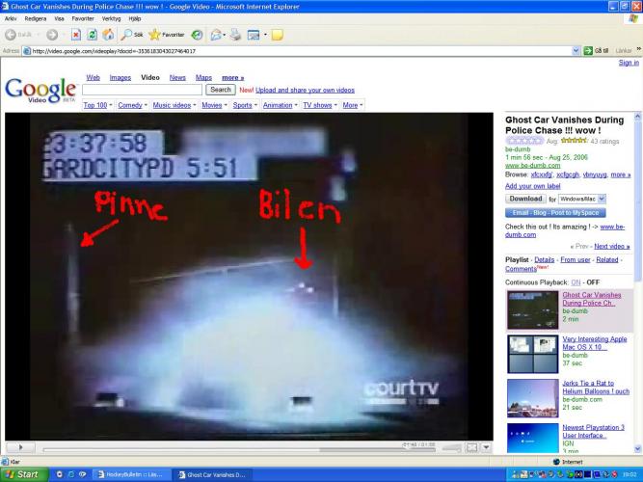Open the Verktyg menu
Image resolution: width=643 pixels, height=482 pixels.
point(111,19)
